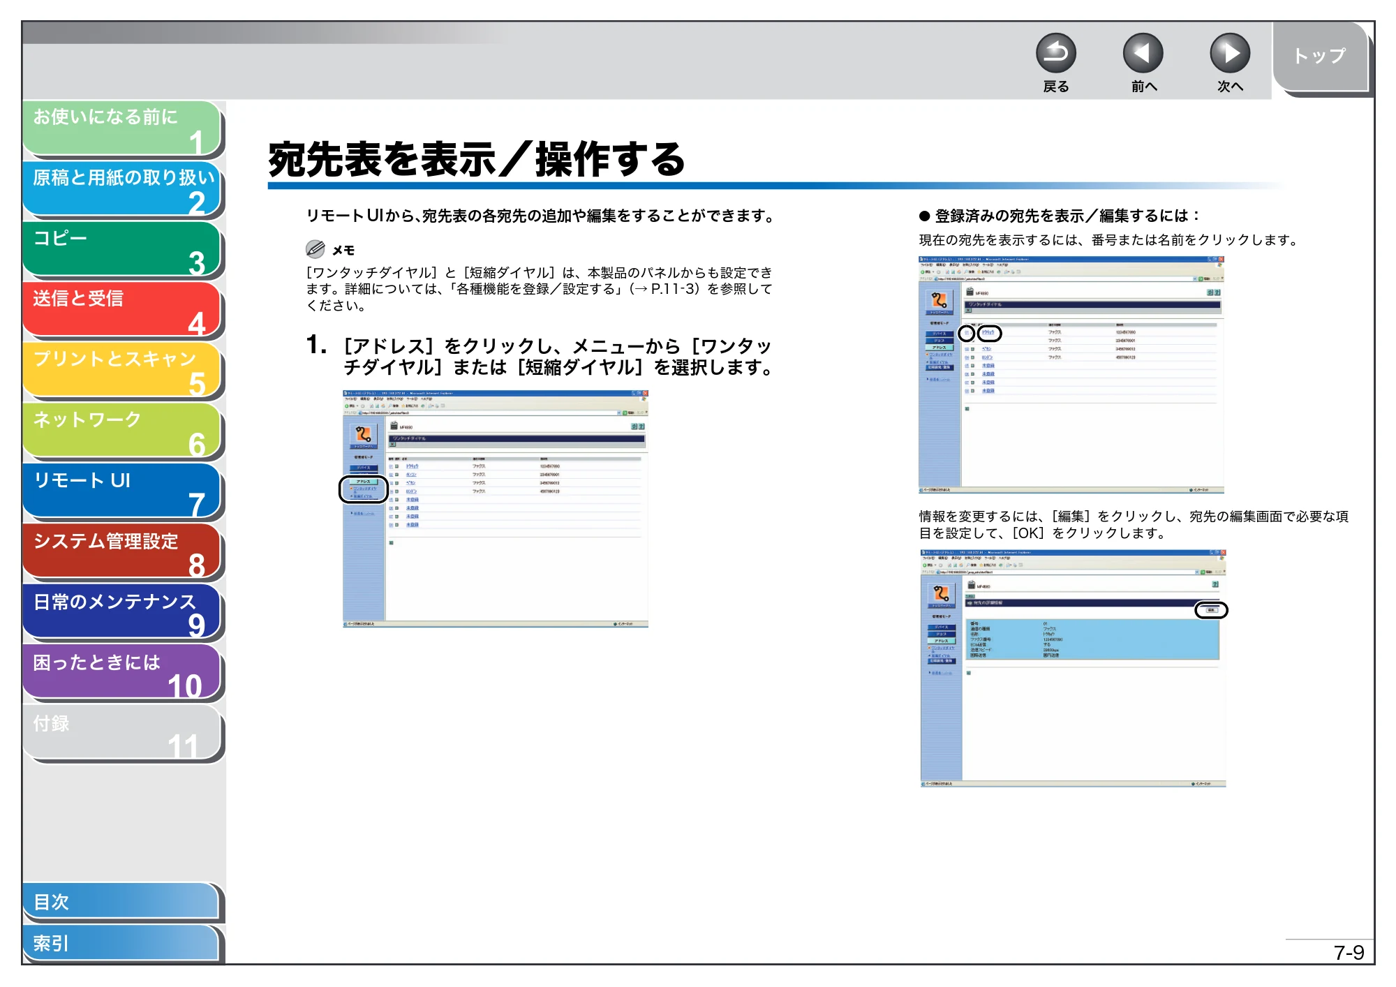Viewport: 1396px width, 987px height.
Task: Open the トップ tab
Action: point(1320,57)
